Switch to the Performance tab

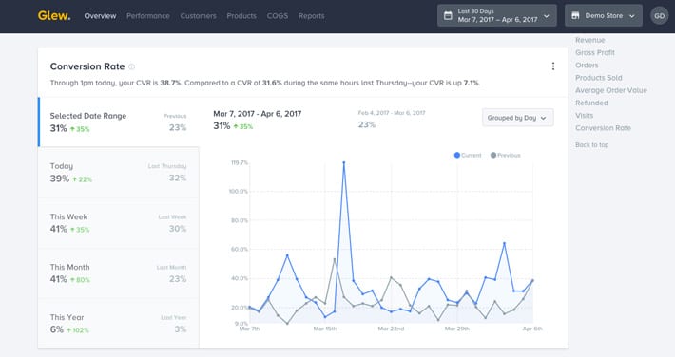pos(148,16)
